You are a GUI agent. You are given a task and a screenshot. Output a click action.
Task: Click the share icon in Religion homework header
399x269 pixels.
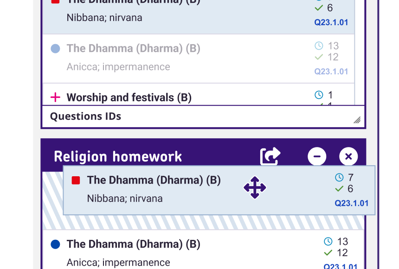[x=270, y=156]
